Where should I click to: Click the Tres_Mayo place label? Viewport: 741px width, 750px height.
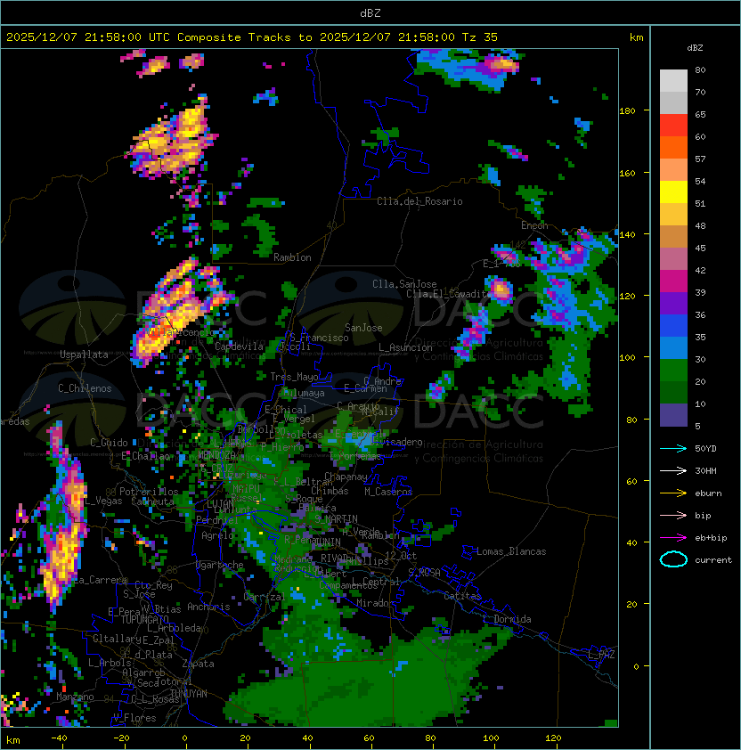[294, 377]
